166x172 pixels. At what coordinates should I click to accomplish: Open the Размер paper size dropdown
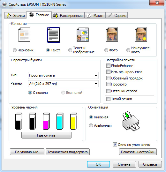tap(63, 84)
